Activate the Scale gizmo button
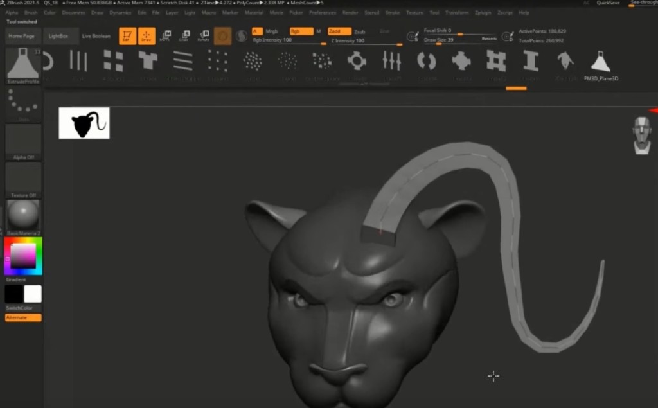The height and width of the screenshot is (408, 658). (x=184, y=36)
